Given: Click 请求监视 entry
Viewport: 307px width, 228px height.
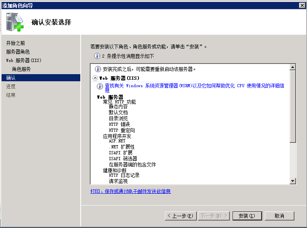Looking at the screenshot, I should tap(118, 181).
